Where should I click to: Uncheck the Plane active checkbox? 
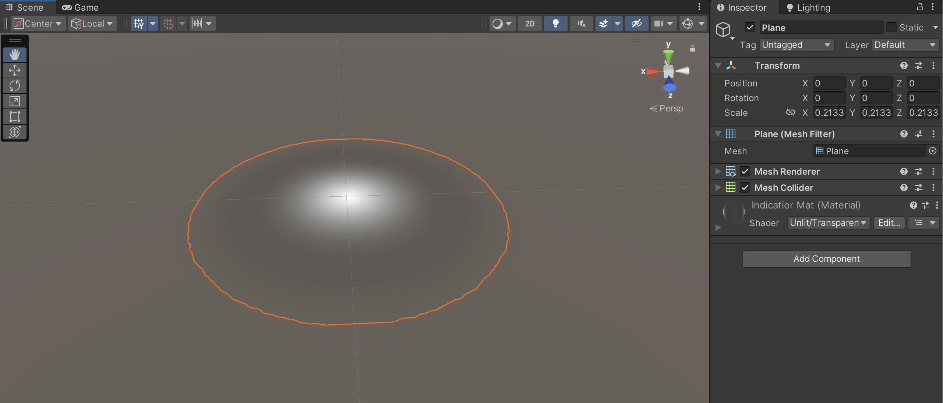click(x=750, y=28)
